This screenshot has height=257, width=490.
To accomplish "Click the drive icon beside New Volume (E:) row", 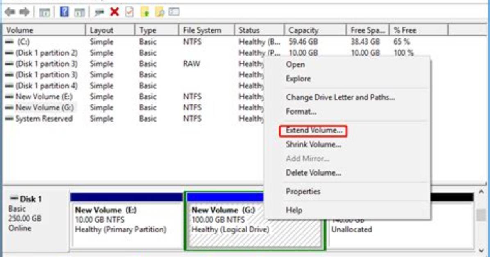I will tap(9, 97).
